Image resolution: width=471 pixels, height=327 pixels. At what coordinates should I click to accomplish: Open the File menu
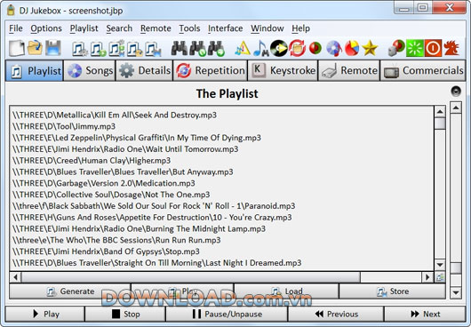coord(16,28)
